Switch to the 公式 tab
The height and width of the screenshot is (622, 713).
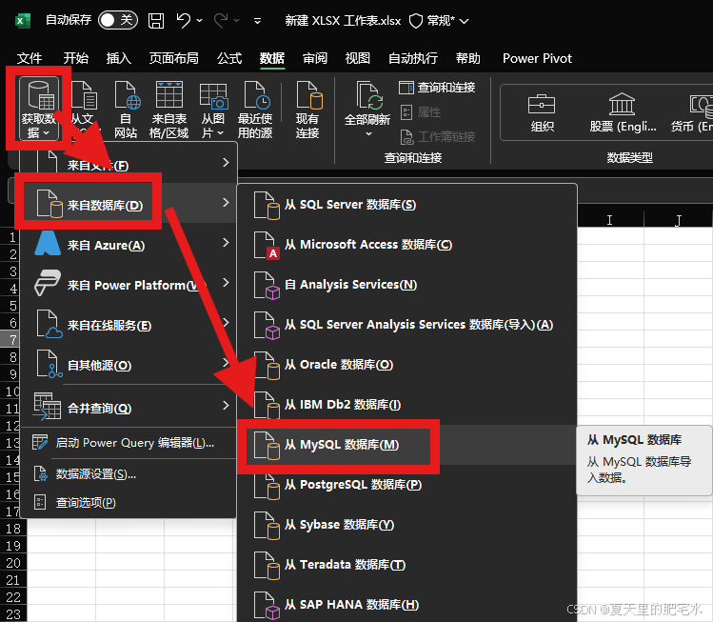click(x=229, y=58)
